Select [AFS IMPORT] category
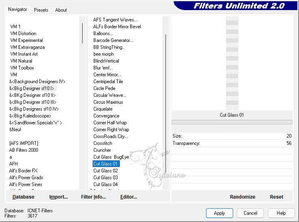 (x=24, y=143)
